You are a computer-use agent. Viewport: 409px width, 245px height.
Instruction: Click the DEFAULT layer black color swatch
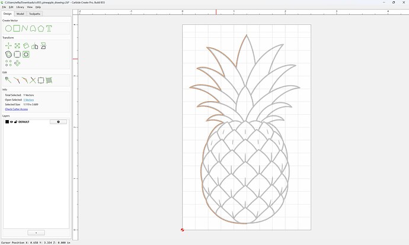click(x=7, y=122)
